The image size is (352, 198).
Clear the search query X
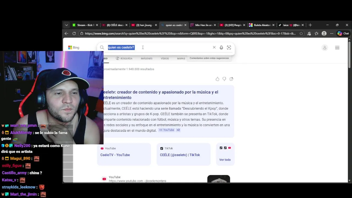(214, 47)
